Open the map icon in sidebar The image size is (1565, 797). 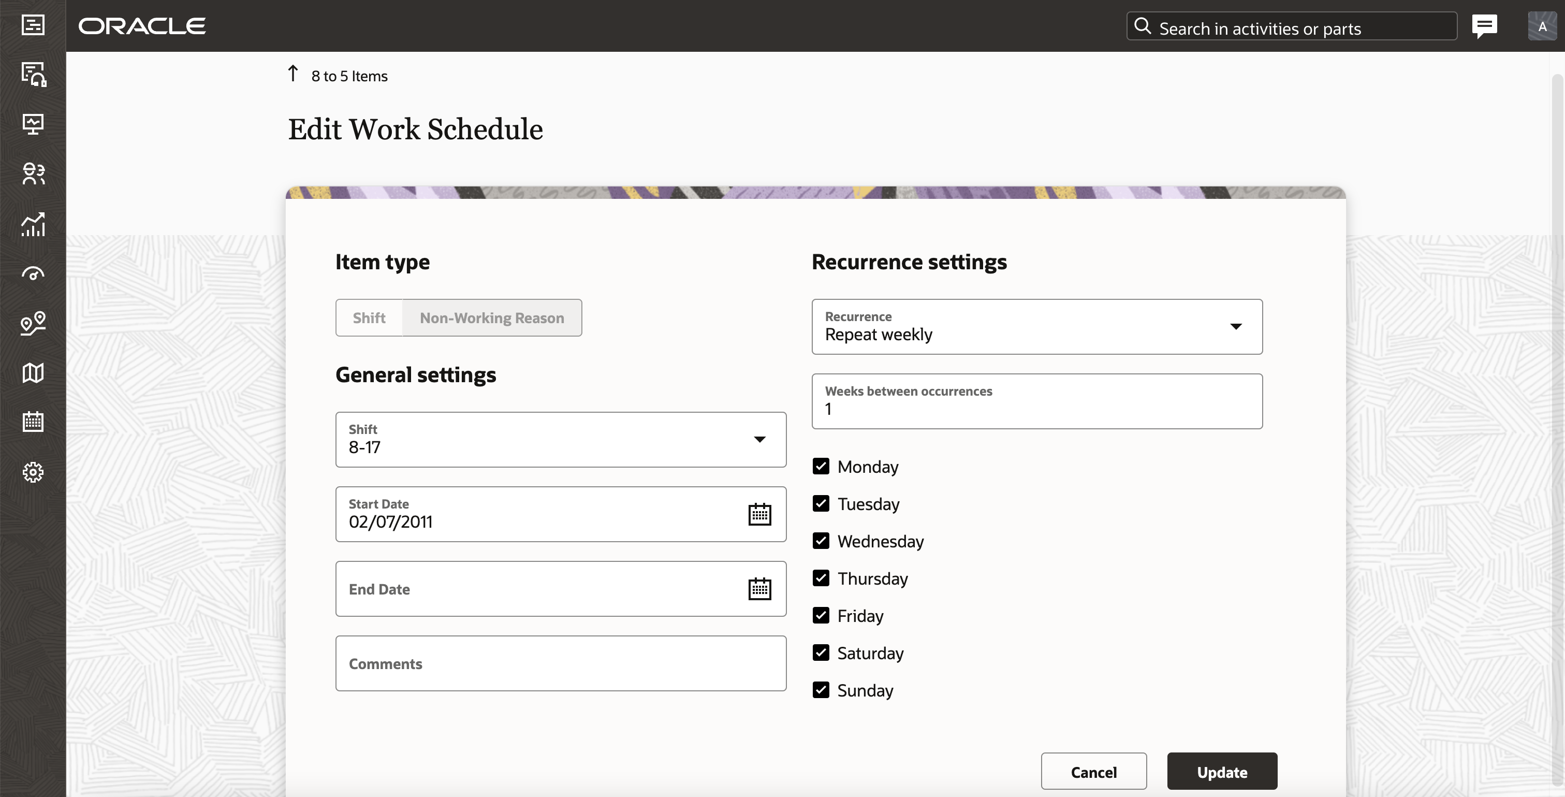coord(33,373)
